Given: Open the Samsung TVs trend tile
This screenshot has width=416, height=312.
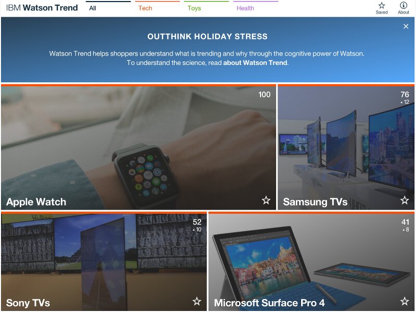Looking at the screenshot, I should 346,147.
